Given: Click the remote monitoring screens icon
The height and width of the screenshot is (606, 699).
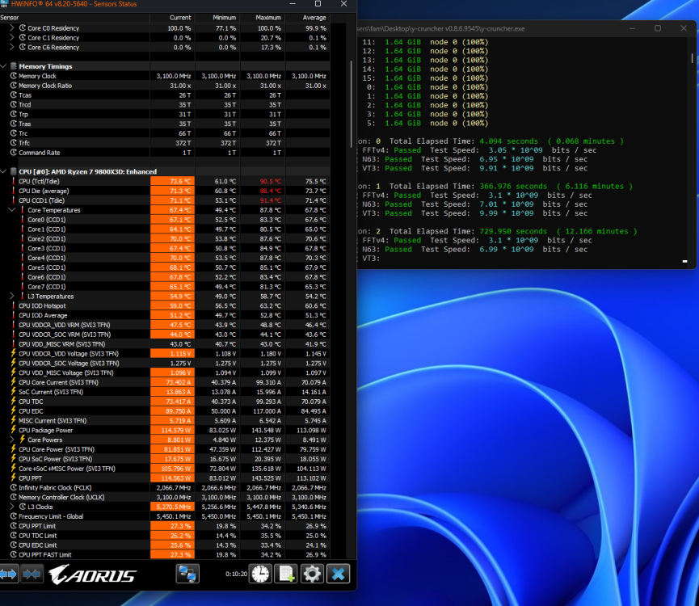Looking at the screenshot, I should tap(187, 574).
